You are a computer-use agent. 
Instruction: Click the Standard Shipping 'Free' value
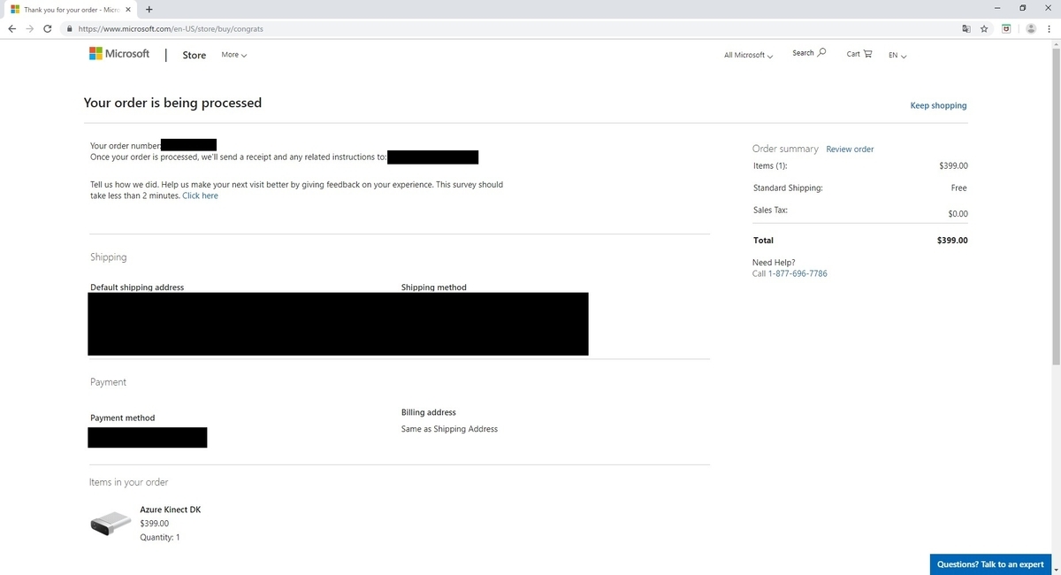tap(958, 188)
